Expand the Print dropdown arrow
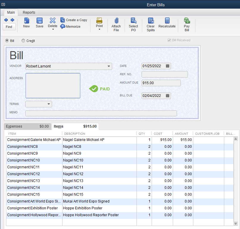 click(x=99, y=29)
